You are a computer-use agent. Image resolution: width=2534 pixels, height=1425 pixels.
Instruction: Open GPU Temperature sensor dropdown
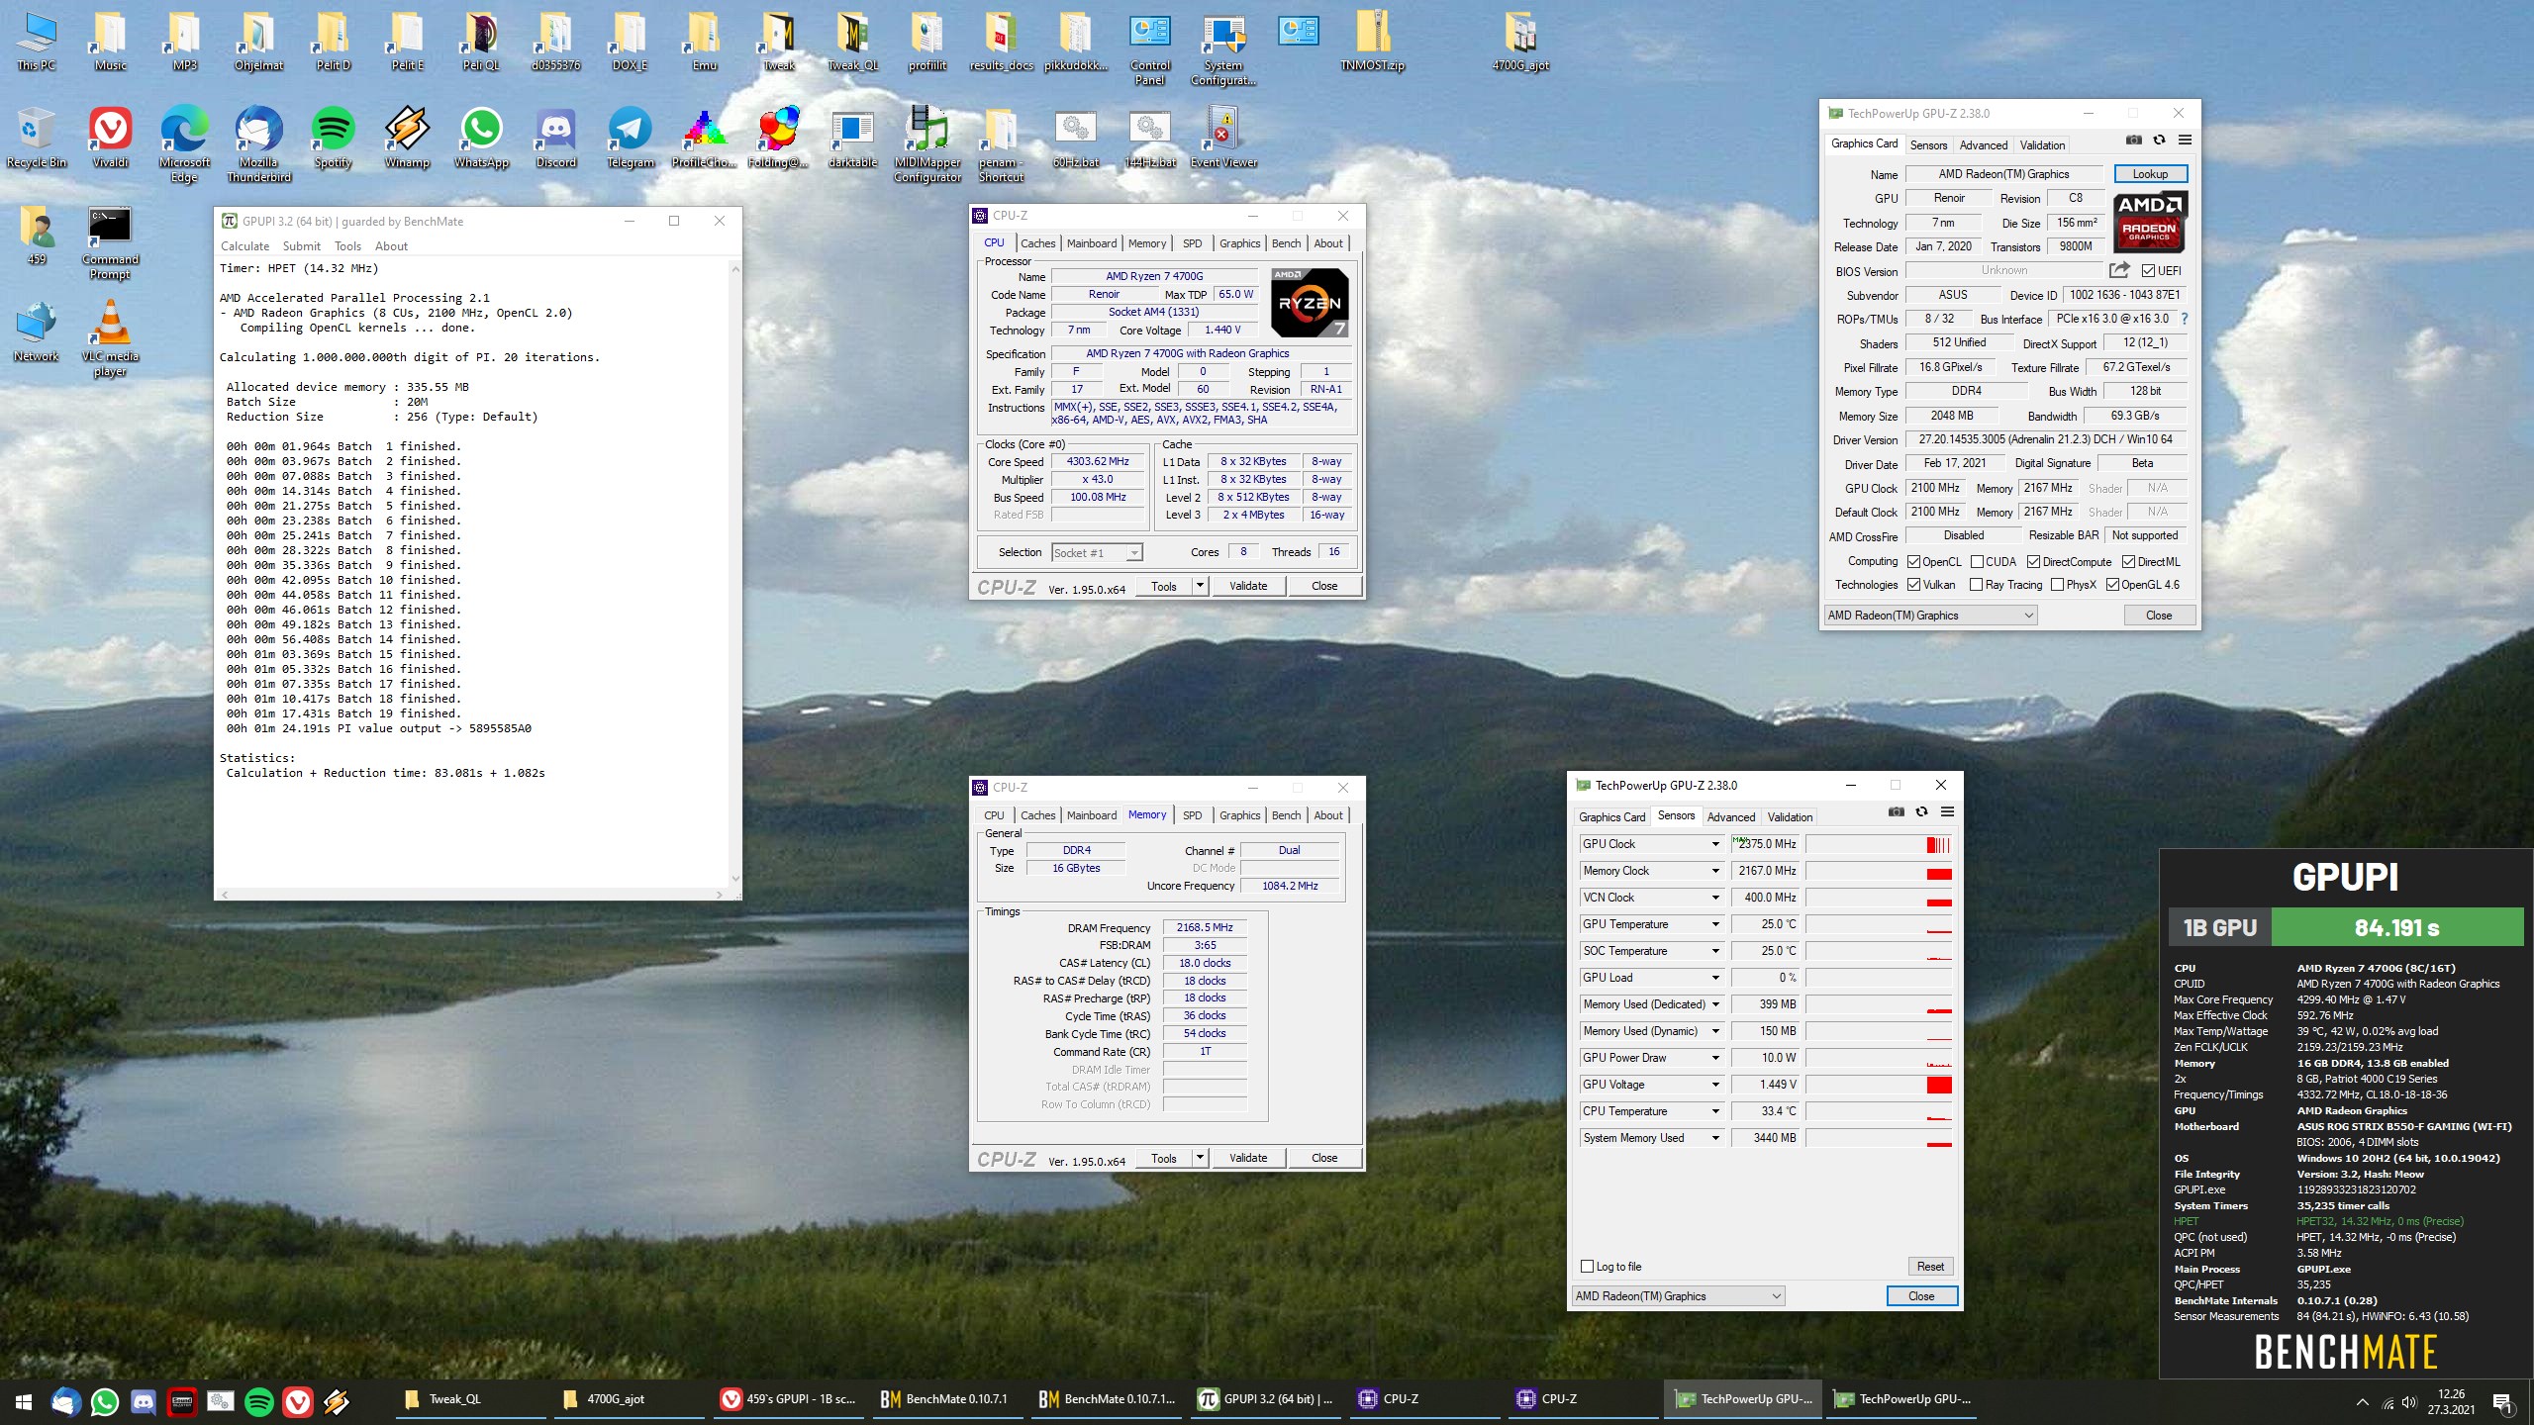pyautogui.click(x=1715, y=924)
